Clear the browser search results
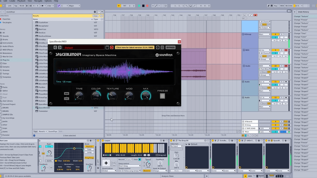The width and height of the screenshot is (317, 178). tap(95, 16)
